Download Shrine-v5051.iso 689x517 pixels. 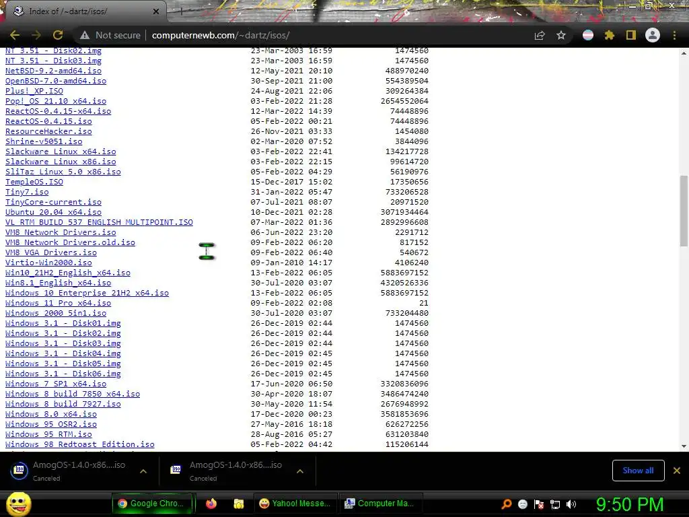click(x=44, y=141)
